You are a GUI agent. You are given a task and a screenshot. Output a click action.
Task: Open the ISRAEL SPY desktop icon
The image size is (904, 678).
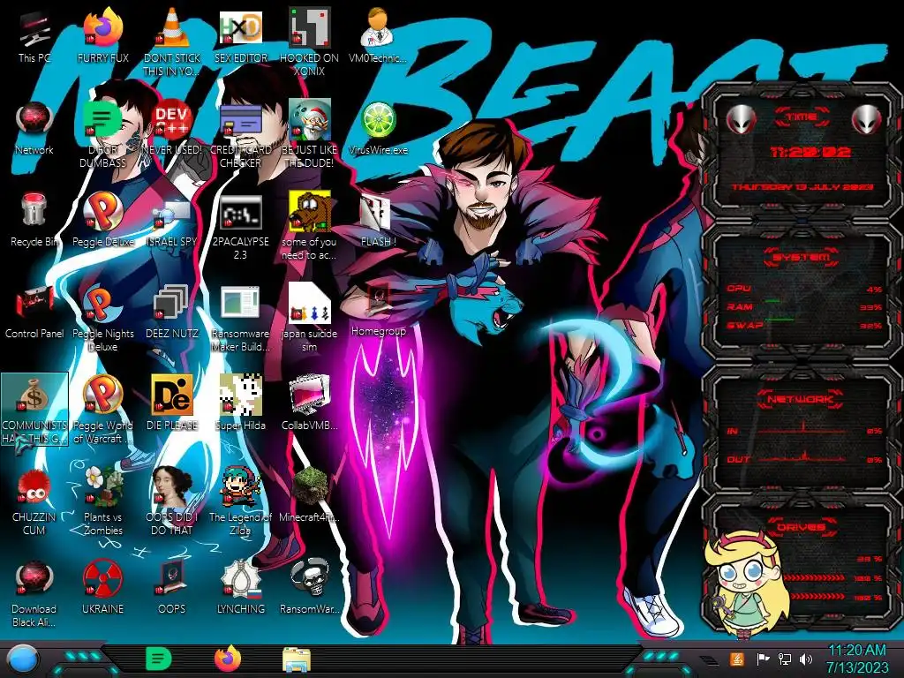172,221
